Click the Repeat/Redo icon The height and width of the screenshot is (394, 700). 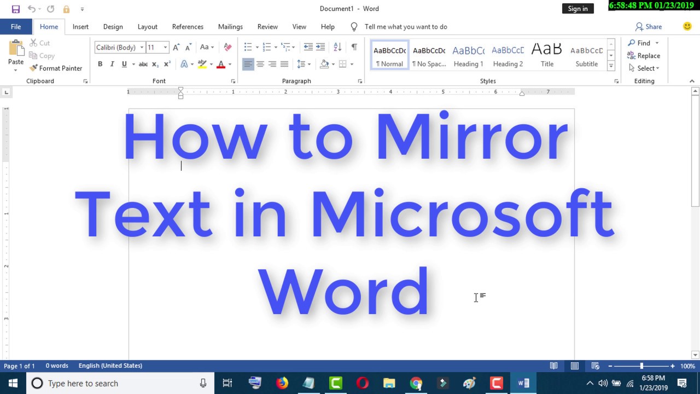pos(51,9)
